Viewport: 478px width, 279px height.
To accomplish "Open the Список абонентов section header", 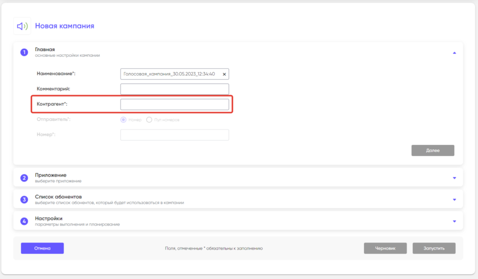I will coord(58,197).
